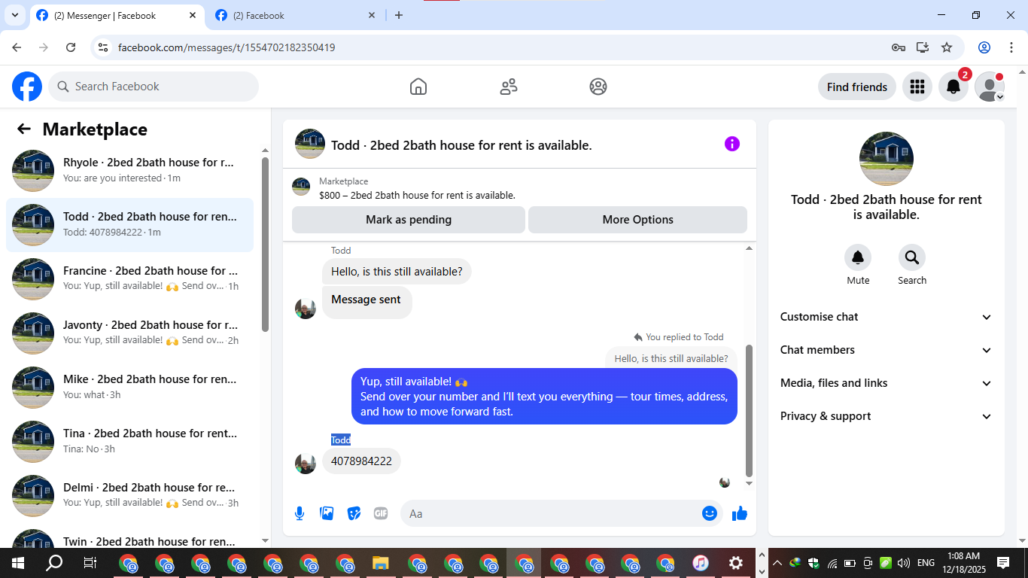This screenshot has width=1028, height=578.
Task: Open Tina conversation
Action: click(x=129, y=442)
